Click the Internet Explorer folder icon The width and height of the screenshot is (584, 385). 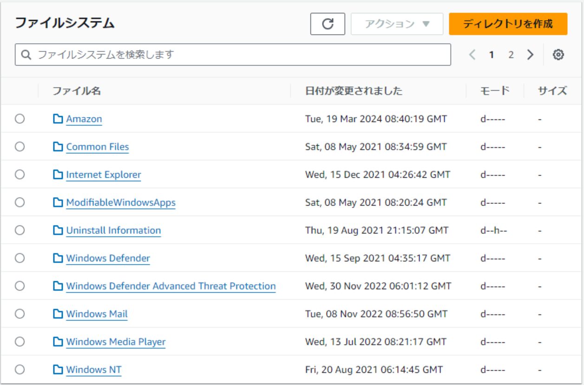58,175
